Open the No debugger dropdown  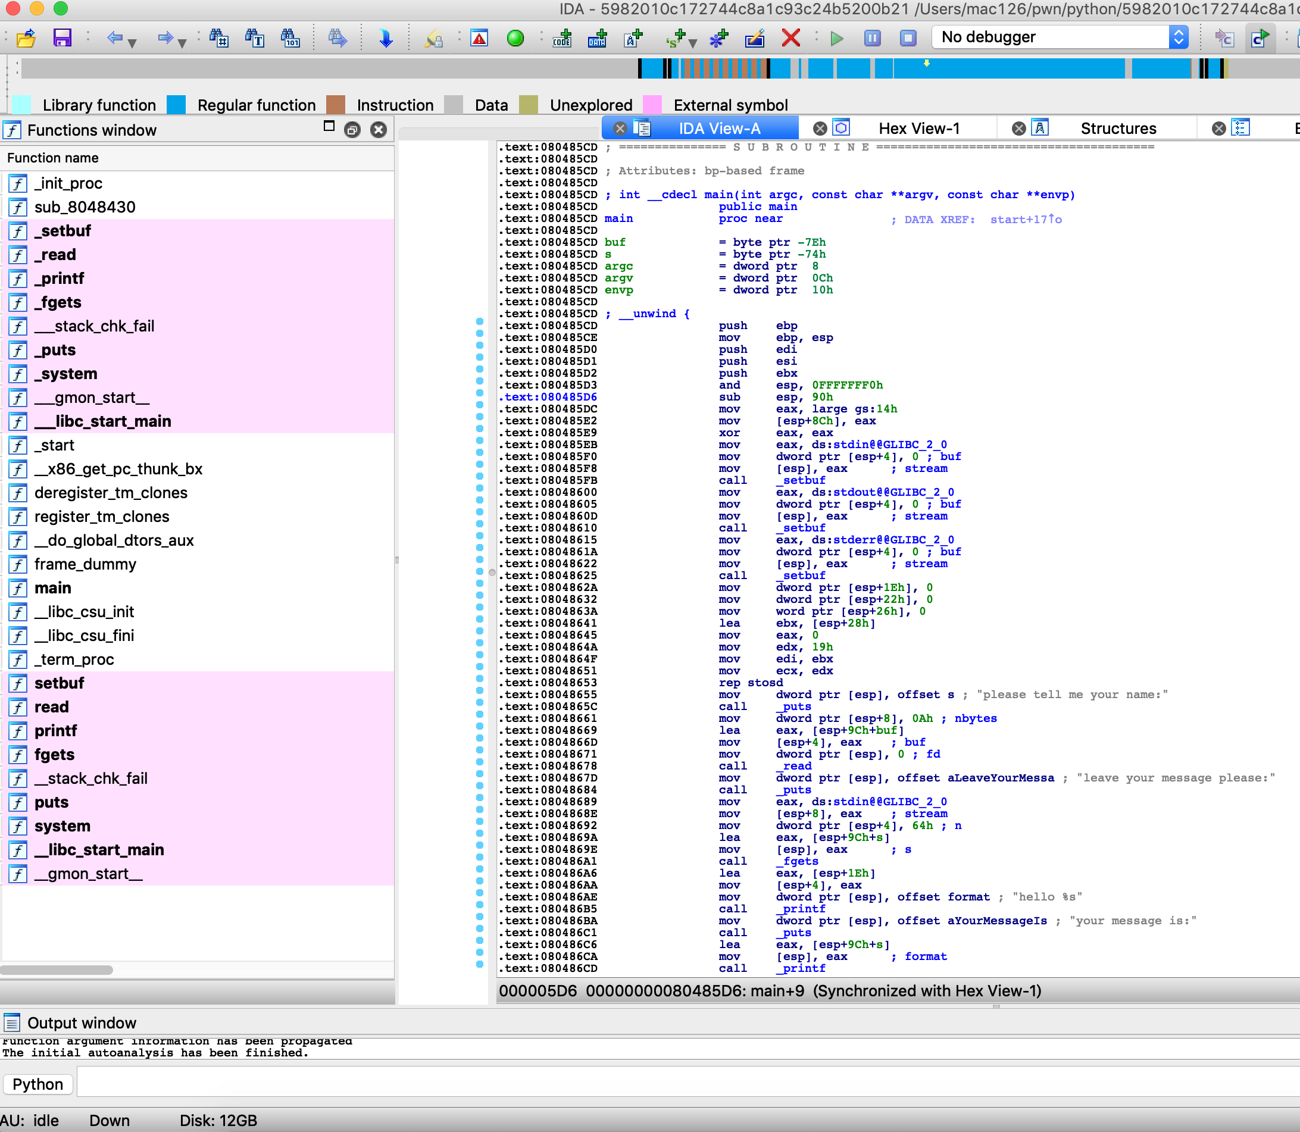tap(1178, 37)
